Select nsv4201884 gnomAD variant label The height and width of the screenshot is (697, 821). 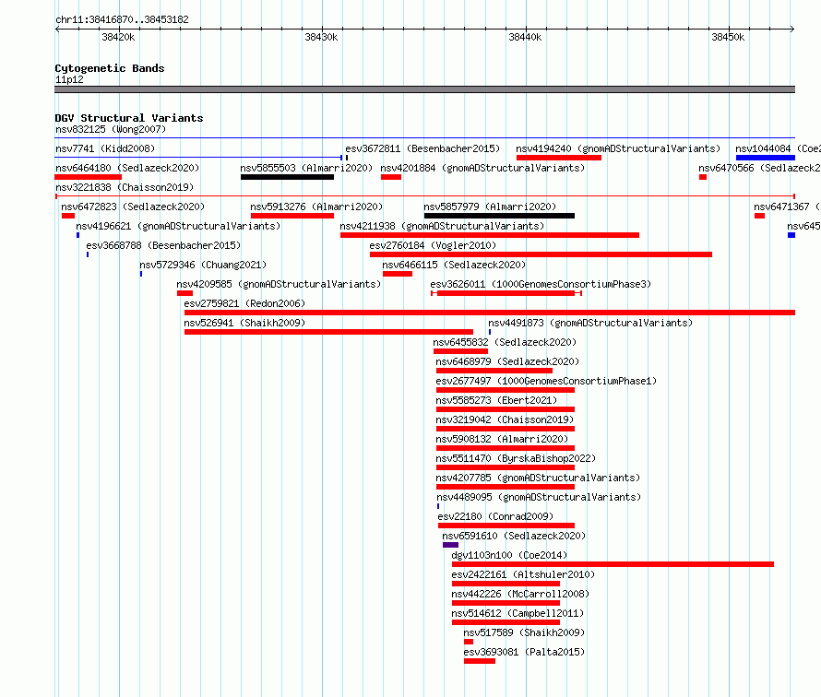(482, 168)
